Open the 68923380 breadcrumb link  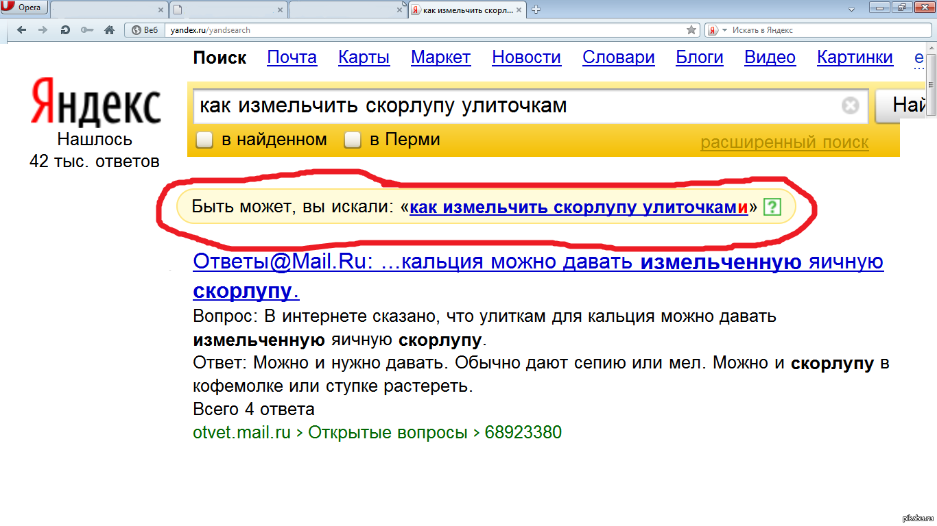[523, 433]
